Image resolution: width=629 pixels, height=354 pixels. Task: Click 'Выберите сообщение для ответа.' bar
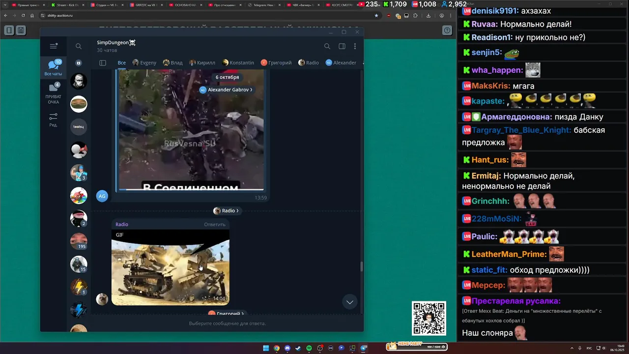pos(227,324)
